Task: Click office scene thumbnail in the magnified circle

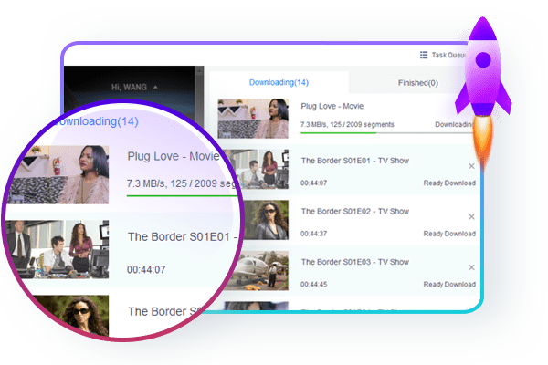Action: (57, 249)
